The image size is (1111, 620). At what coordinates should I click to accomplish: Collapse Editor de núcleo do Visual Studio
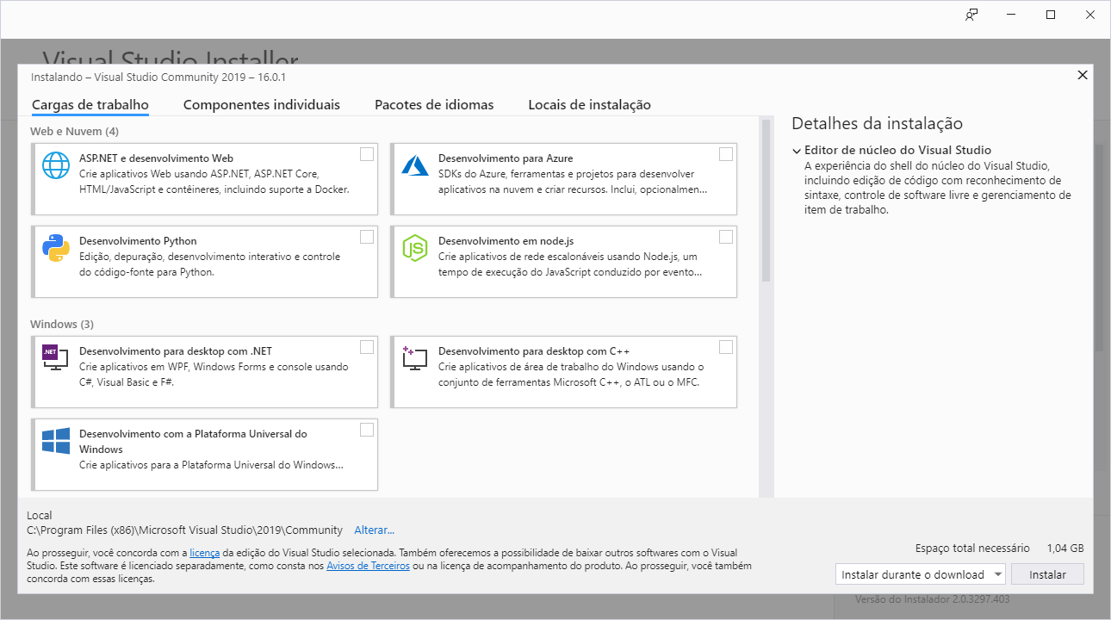click(797, 151)
